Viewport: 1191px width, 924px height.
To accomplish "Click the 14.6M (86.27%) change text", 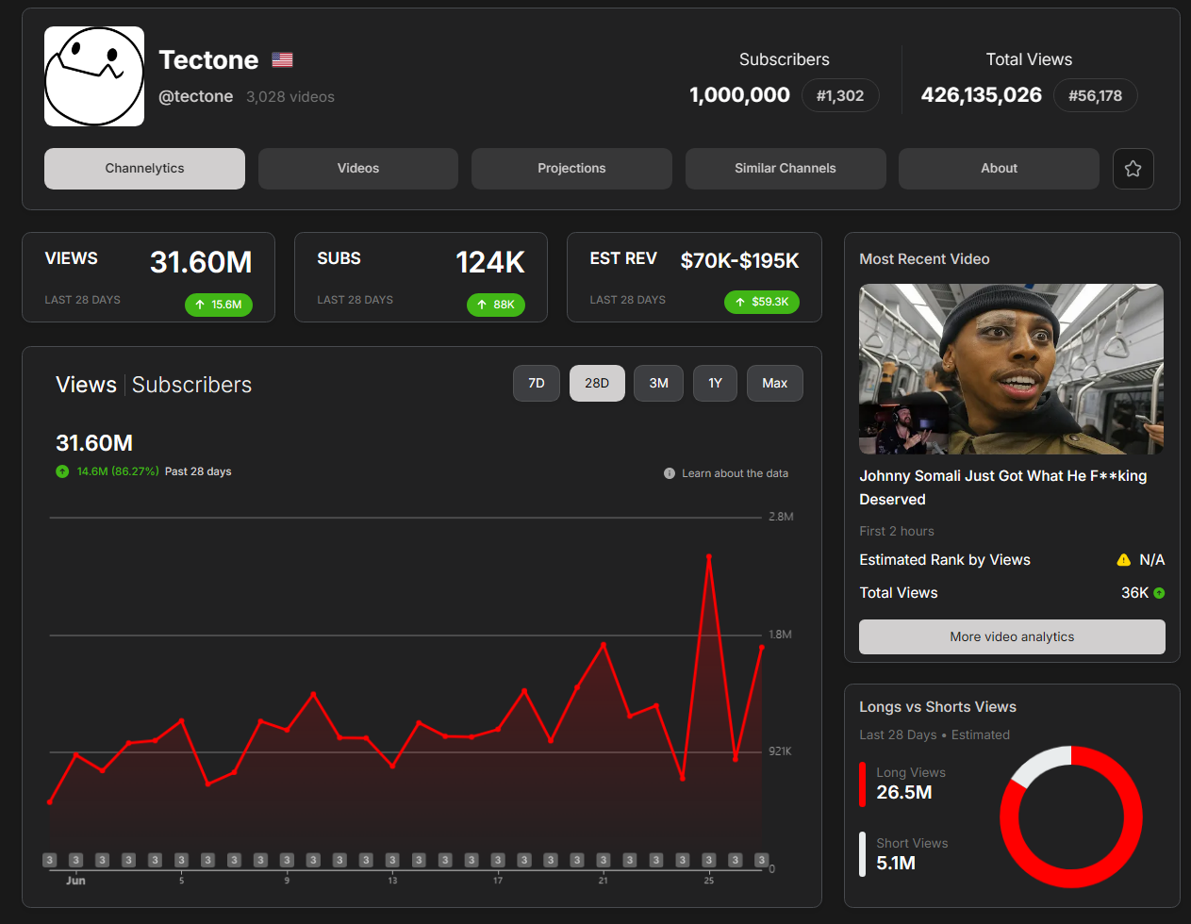I will coord(118,471).
